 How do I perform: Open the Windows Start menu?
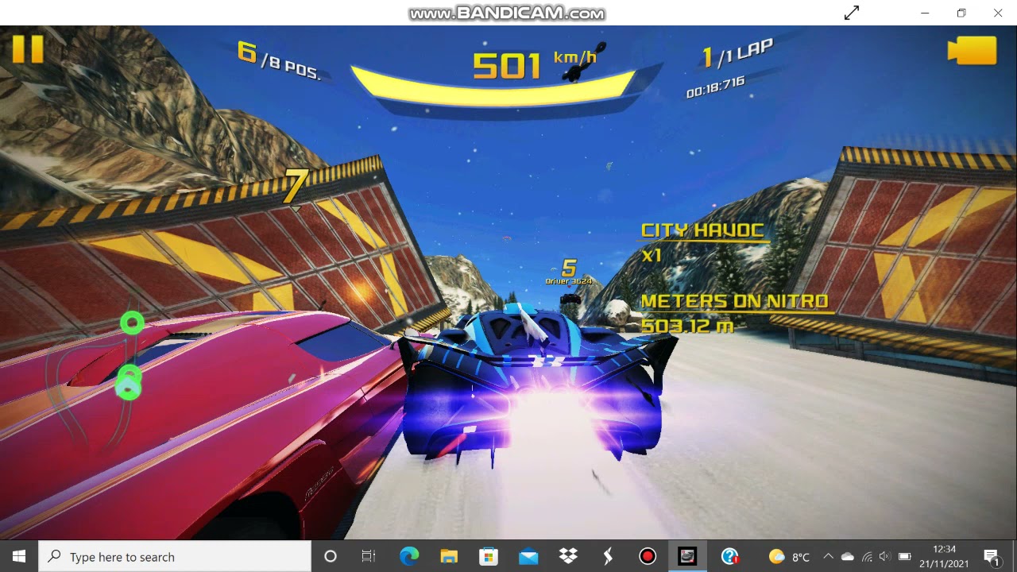(19, 557)
